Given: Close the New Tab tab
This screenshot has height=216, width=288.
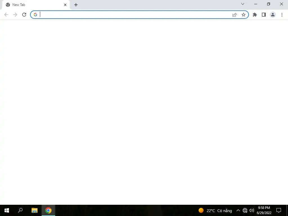Looking at the screenshot, I should click(x=65, y=5).
